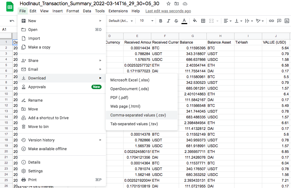Open the Help menu

pyautogui.click(x=136, y=11)
